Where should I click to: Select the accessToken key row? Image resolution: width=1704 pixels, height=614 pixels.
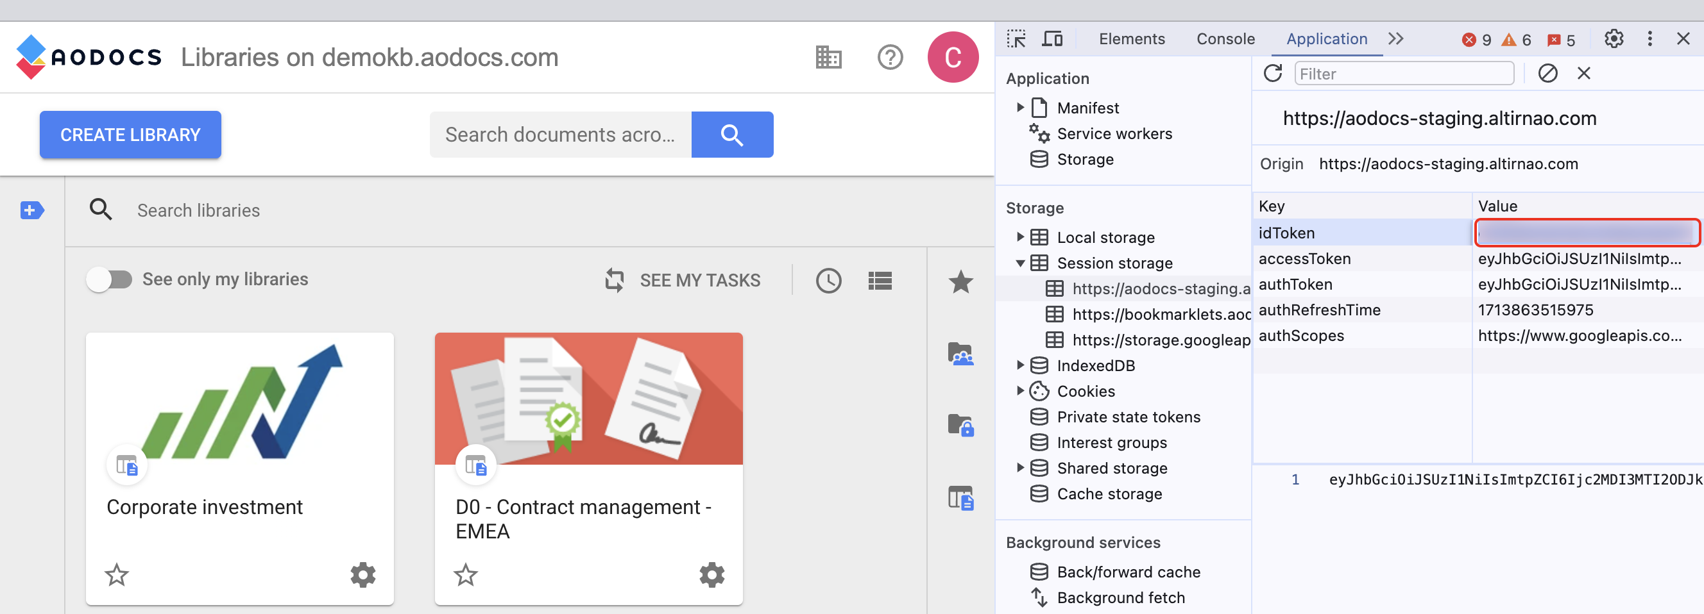(1478, 258)
